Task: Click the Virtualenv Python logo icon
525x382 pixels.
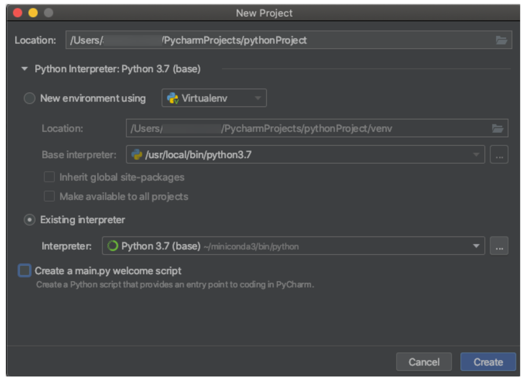Action: 172,98
